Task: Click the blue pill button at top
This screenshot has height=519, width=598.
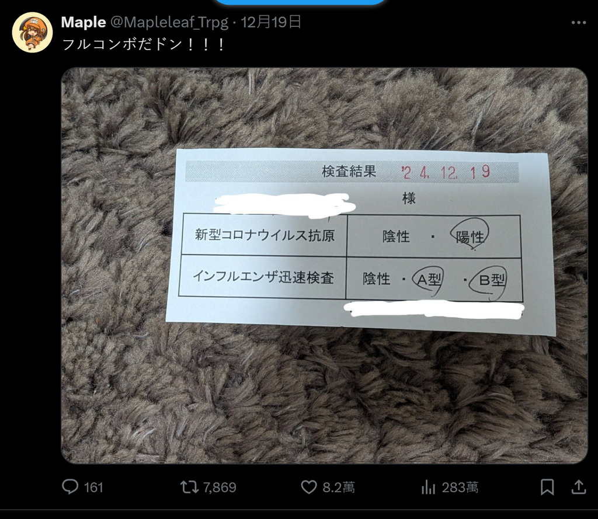Action: click(300, 2)
